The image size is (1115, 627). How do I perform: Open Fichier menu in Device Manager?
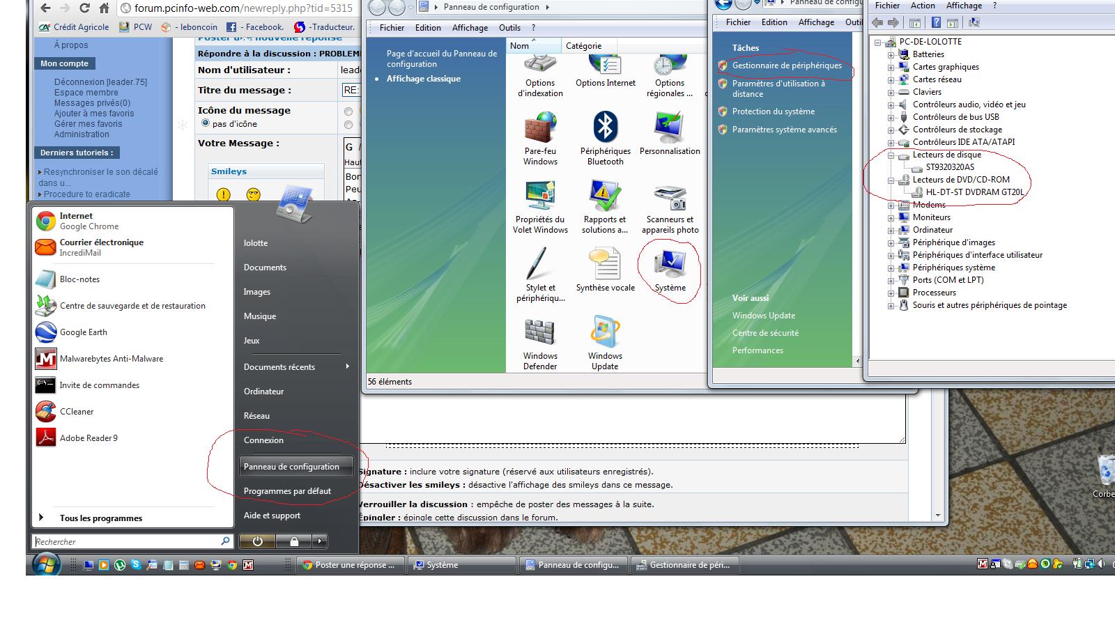pyautogui.click(x=887, y=6)
